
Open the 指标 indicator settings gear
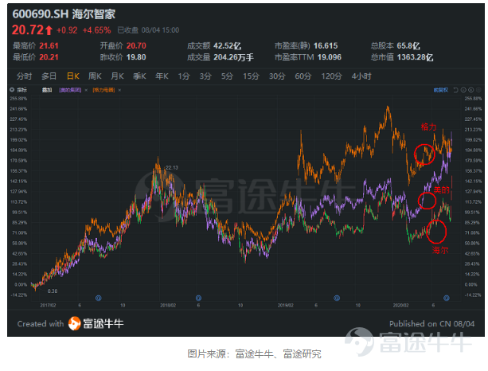tap(12, 90)
